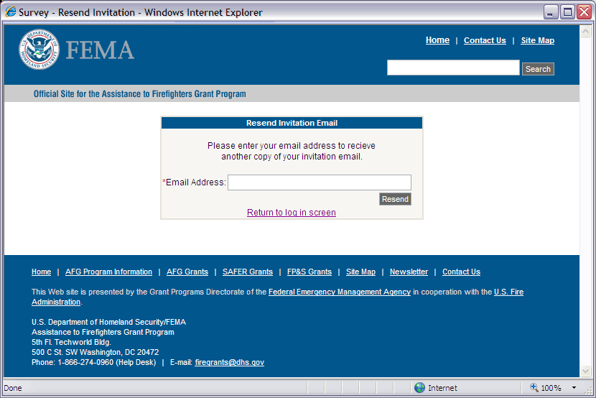Follow the Return to log in screen link
Image resolution: width=596 pixels, height=398 pixels.
(x=292, y=213)
